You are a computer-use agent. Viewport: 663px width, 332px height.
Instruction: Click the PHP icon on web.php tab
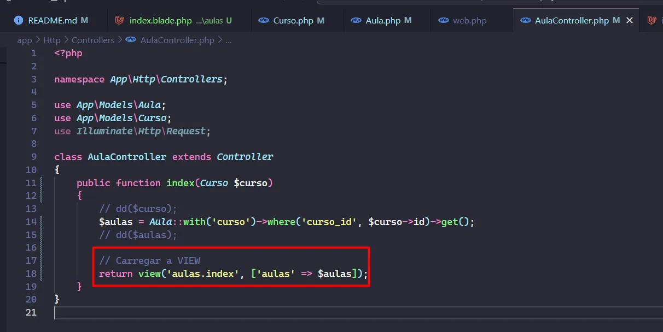(444, 21)
